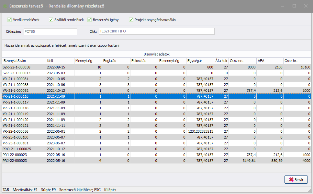Click the grouping panel area above grid
This screenshot has width=313, height=194.
pyautogui.click(x=156, y=45)
